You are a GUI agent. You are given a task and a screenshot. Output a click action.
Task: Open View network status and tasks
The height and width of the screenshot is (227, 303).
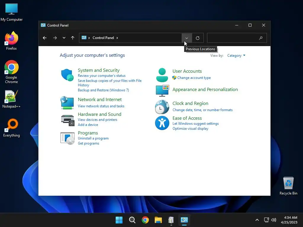(101, 106)
